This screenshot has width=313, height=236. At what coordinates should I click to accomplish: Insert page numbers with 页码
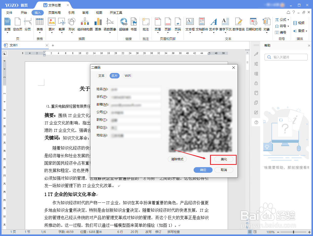click(x=178, y=25)
